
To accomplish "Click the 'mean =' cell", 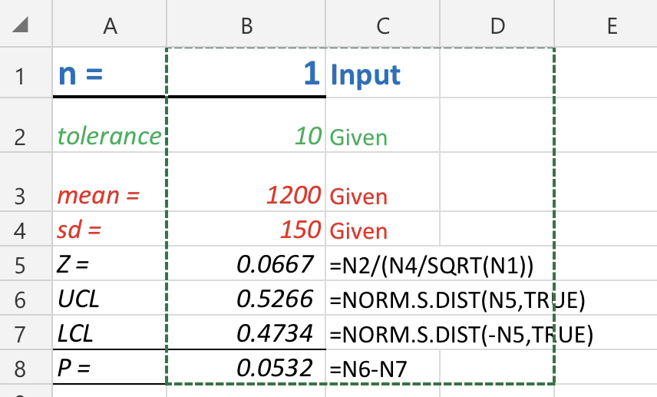I will [x=109, y=182].
